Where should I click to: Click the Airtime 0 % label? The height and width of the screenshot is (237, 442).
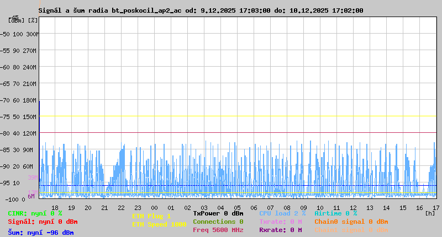click(x=335, y=213)
